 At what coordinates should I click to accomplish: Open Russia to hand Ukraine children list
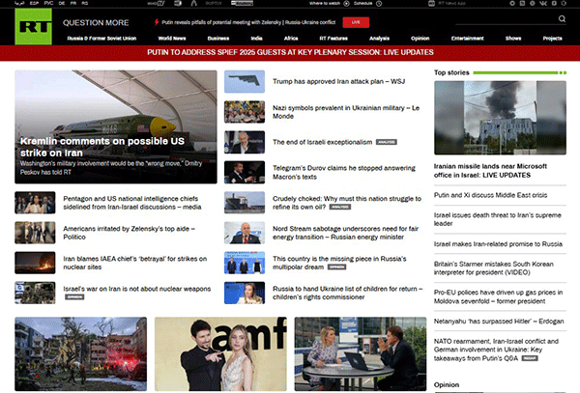[x=347, y=293]
